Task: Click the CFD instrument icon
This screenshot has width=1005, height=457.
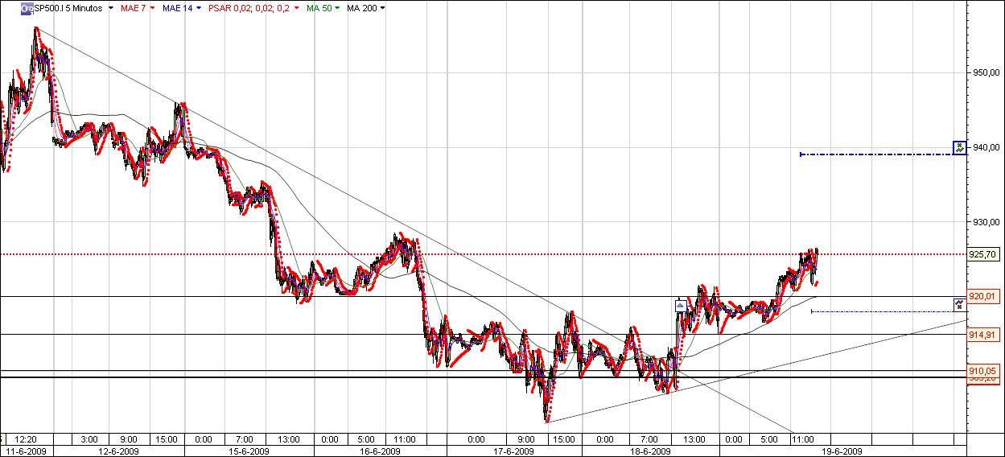Action: tap(27, 8)
